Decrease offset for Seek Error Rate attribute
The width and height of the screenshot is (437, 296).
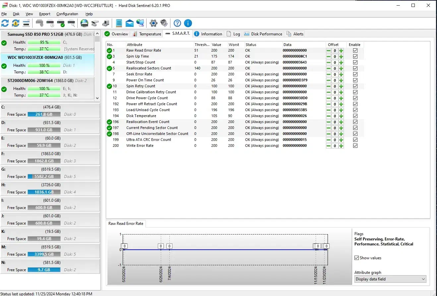coord(329,74)
